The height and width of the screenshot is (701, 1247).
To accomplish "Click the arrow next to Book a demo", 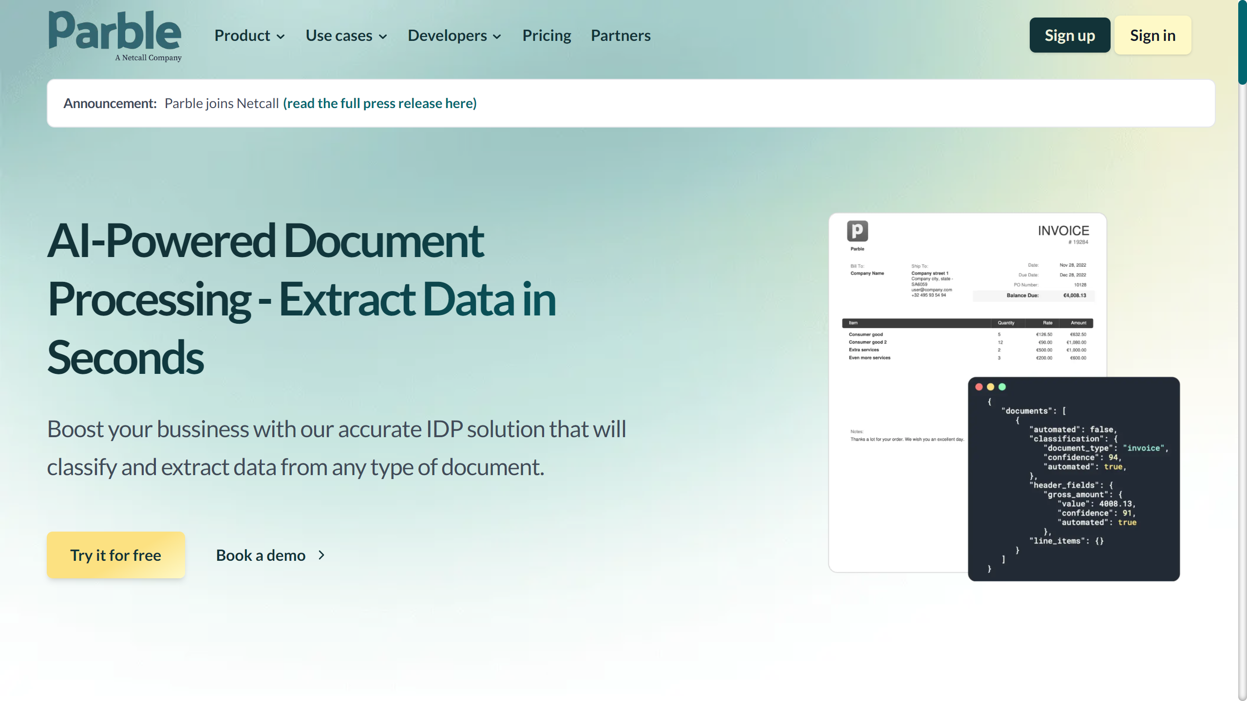I will pyautogui.click(x=321, y=555).
